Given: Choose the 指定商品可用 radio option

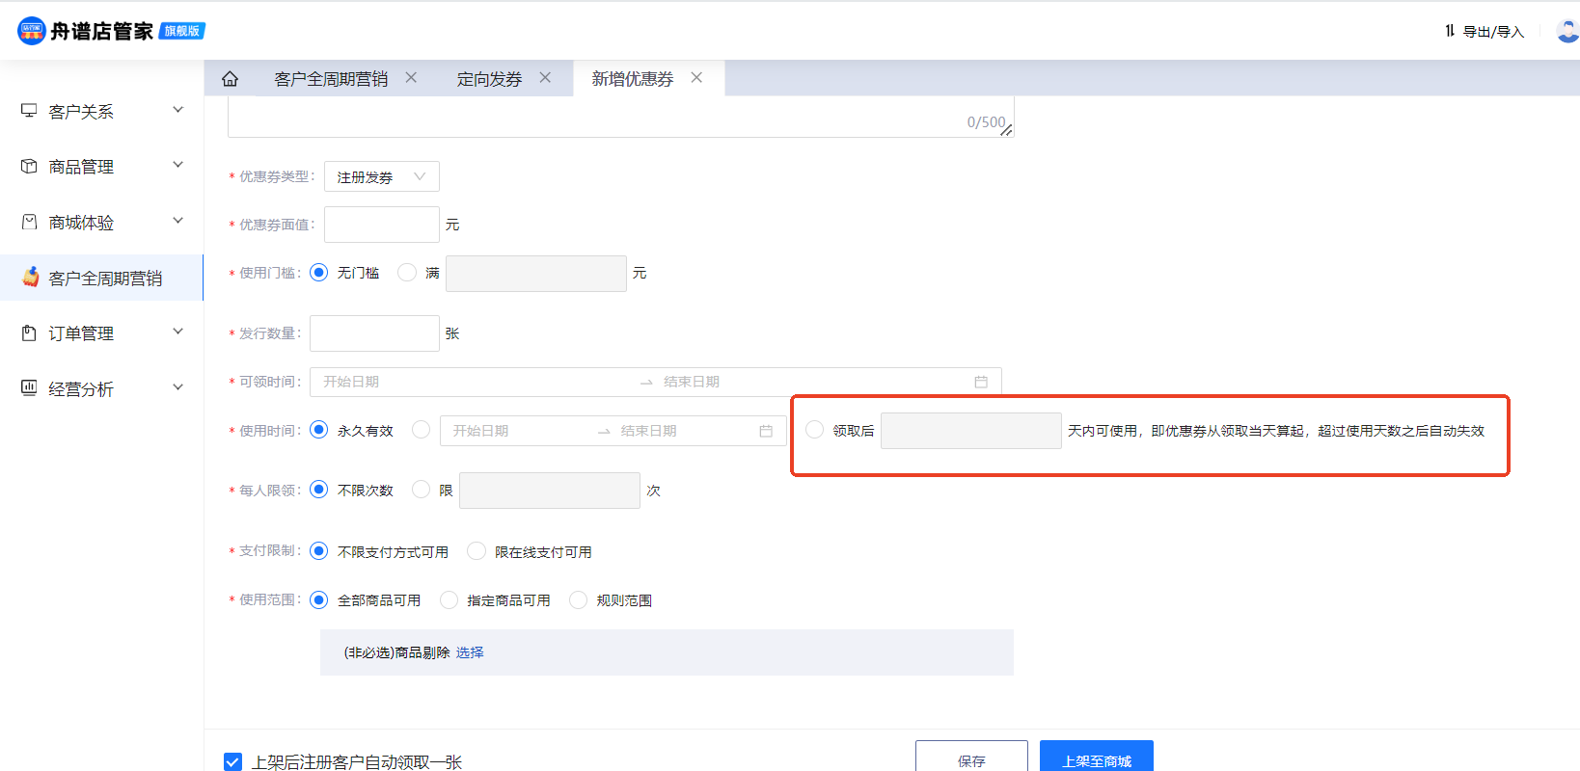Looking at the screenshot, I should tap(449, 600).
